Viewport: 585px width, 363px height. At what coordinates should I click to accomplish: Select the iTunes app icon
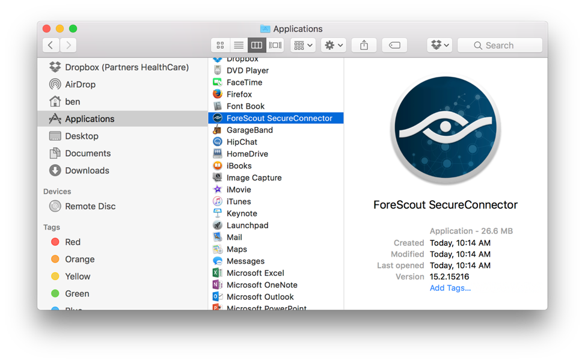tap(218, 201)
